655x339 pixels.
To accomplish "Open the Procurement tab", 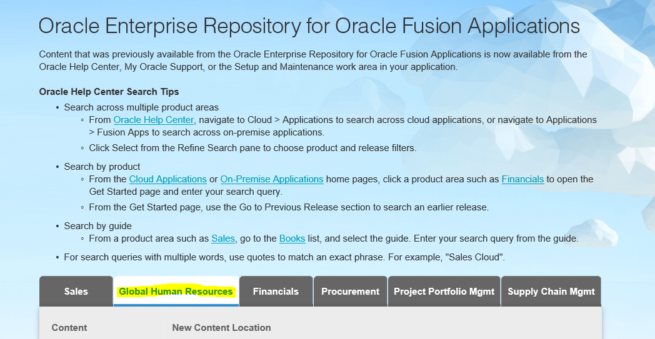I will [x=350, y=292].
